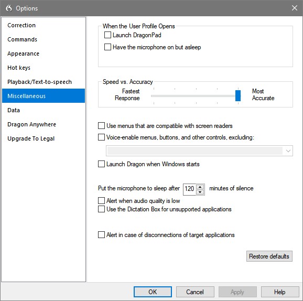Click the Speed vs. Accuracy slider thumb

(238, 95)
